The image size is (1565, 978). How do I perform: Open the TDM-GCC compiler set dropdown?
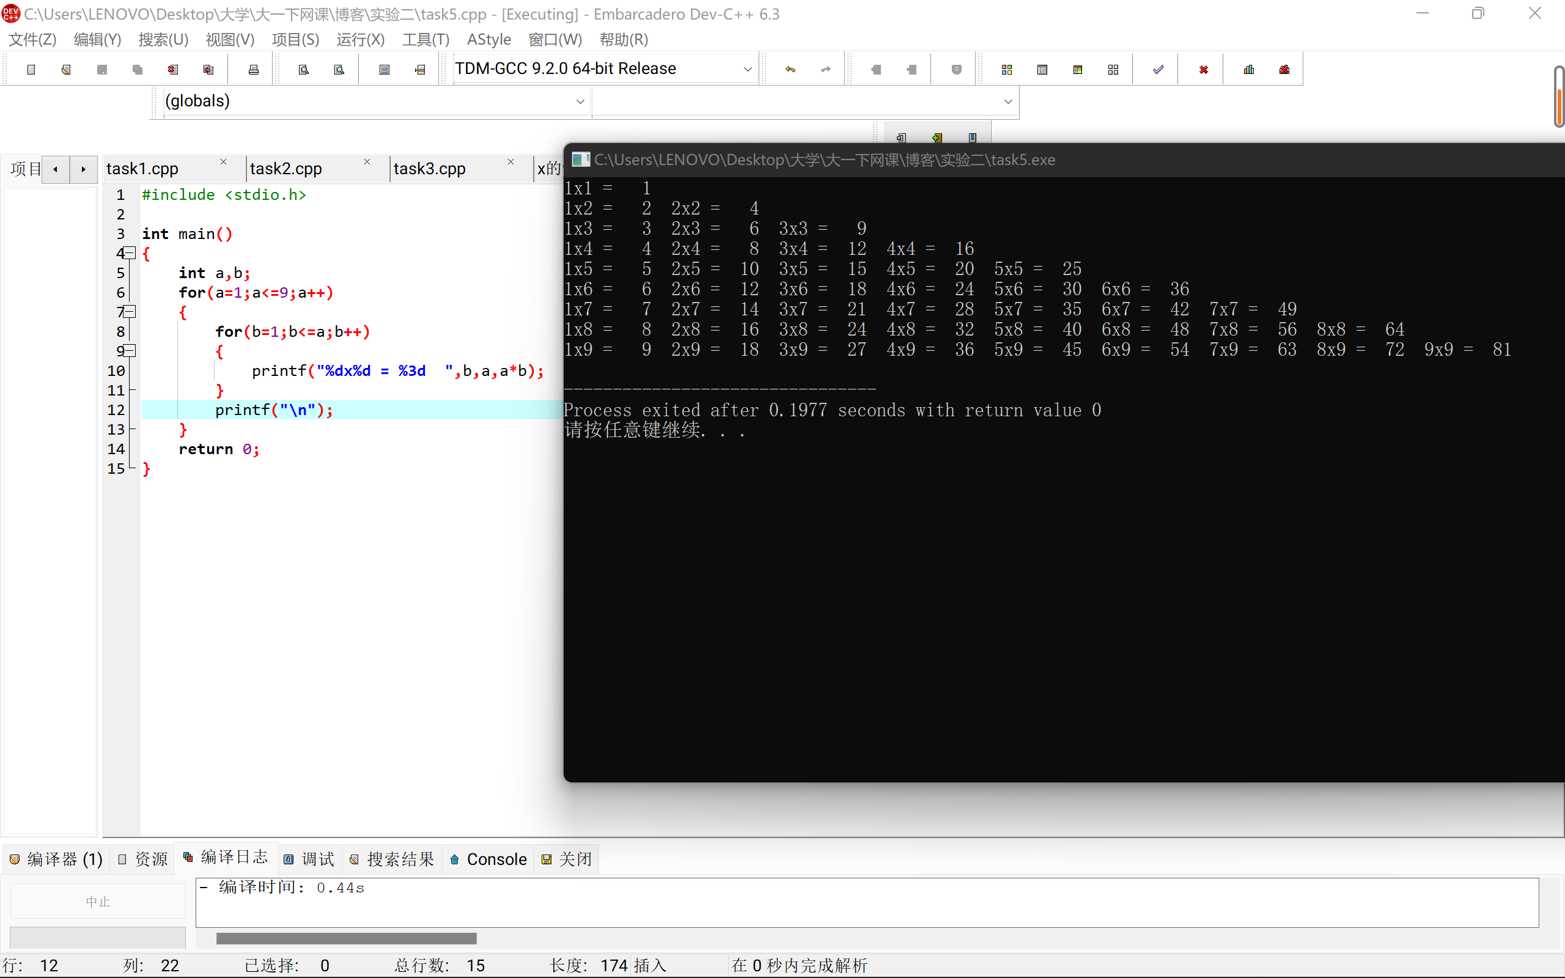click(x=747, y=69)
